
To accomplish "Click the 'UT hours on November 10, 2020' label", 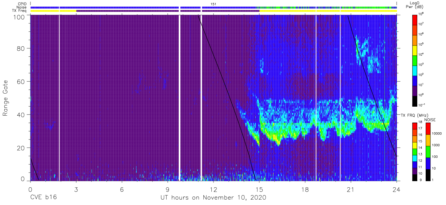I will point(214,198).
